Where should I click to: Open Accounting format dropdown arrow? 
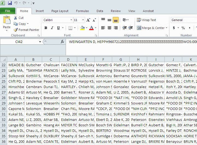[x=178, y=28]
